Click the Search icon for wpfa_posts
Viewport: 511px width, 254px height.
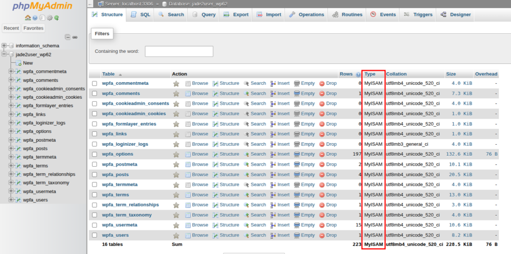(247, 175)
